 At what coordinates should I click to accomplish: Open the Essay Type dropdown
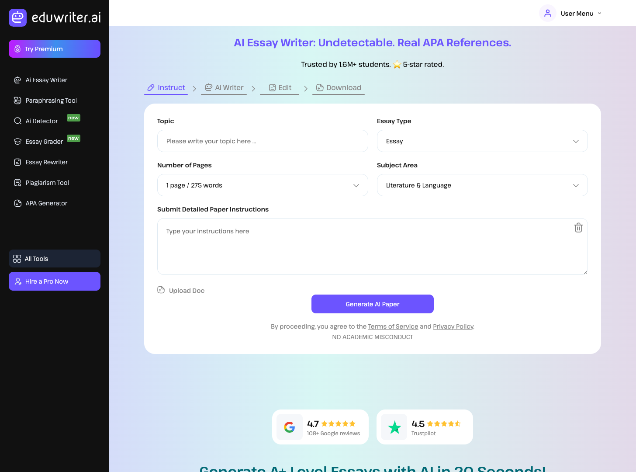(x=482, y=141)
